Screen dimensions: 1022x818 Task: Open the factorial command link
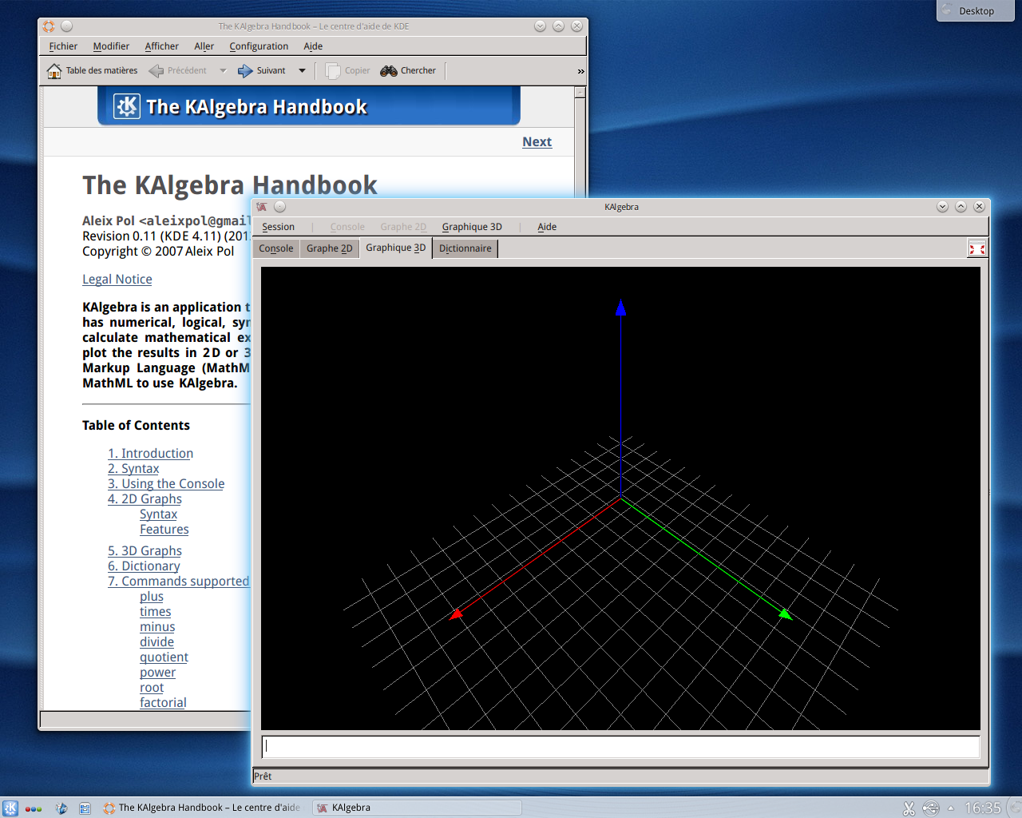163,703
